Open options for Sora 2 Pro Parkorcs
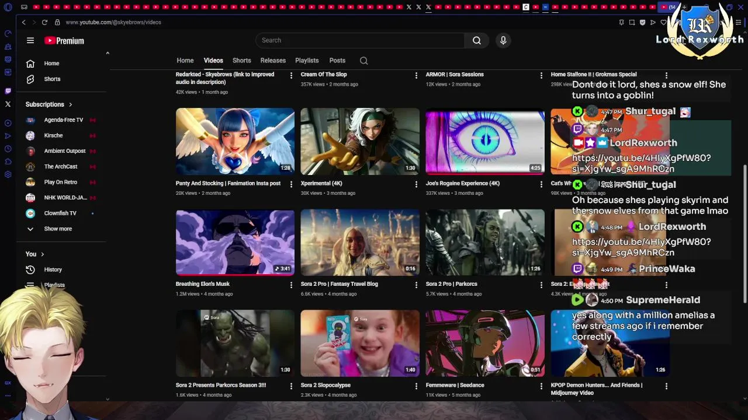 point(541,285)
